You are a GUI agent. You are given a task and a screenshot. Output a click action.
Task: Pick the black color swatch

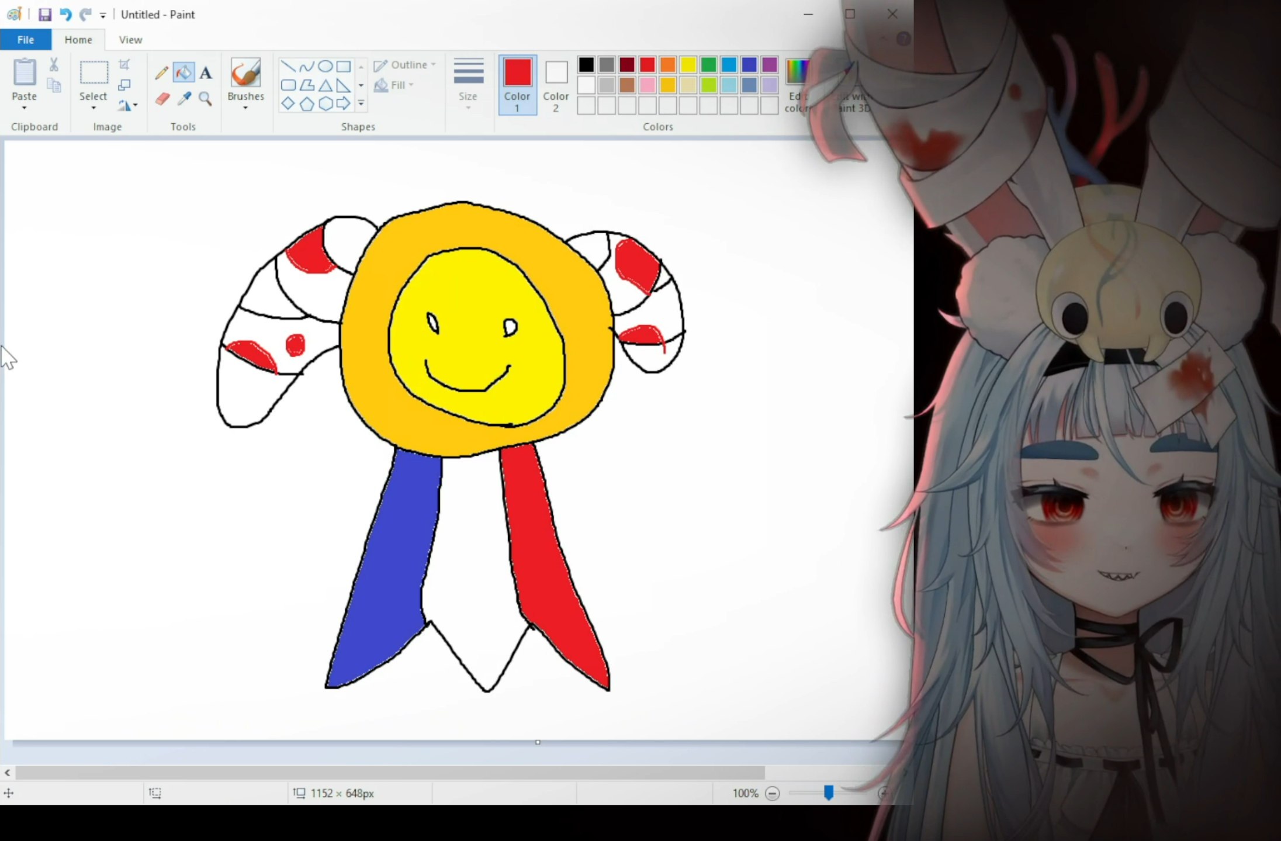pos(586,65)
